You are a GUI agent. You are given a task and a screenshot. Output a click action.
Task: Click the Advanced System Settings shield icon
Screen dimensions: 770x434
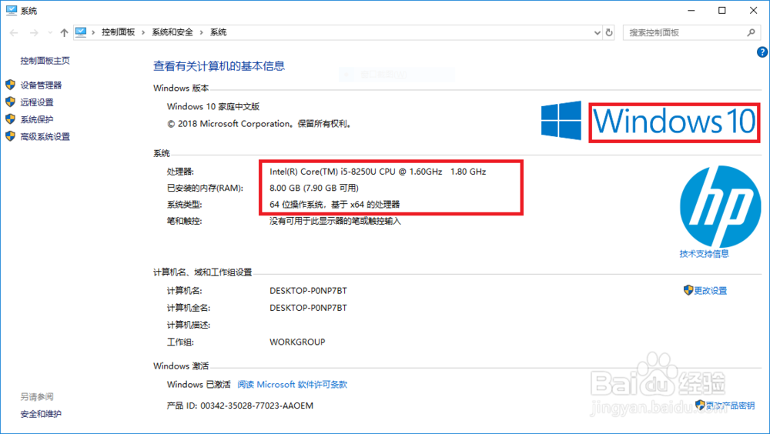(10, 136)
